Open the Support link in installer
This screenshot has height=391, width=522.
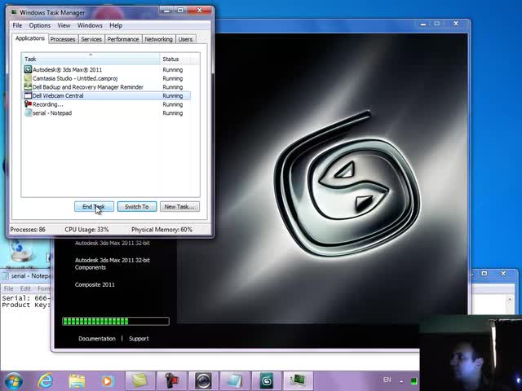(x=139, y=339)
